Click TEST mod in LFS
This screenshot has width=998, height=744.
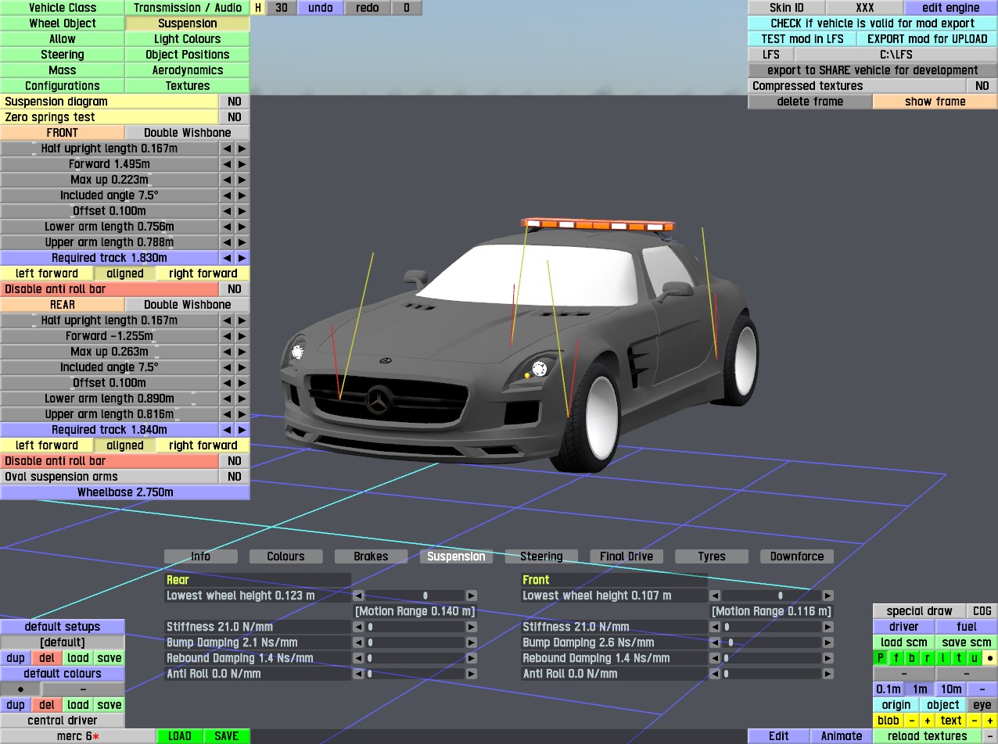pyautogui.click(x=802, y=39)
